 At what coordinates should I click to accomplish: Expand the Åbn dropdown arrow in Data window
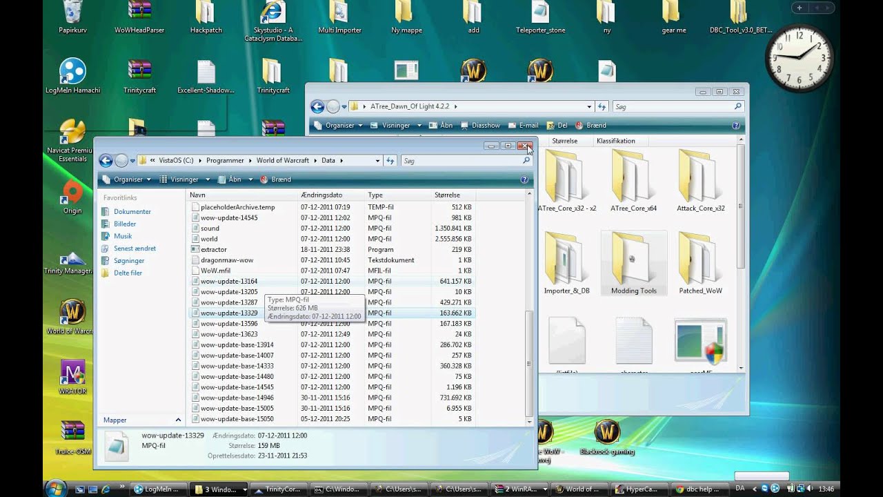pos(251,179)
